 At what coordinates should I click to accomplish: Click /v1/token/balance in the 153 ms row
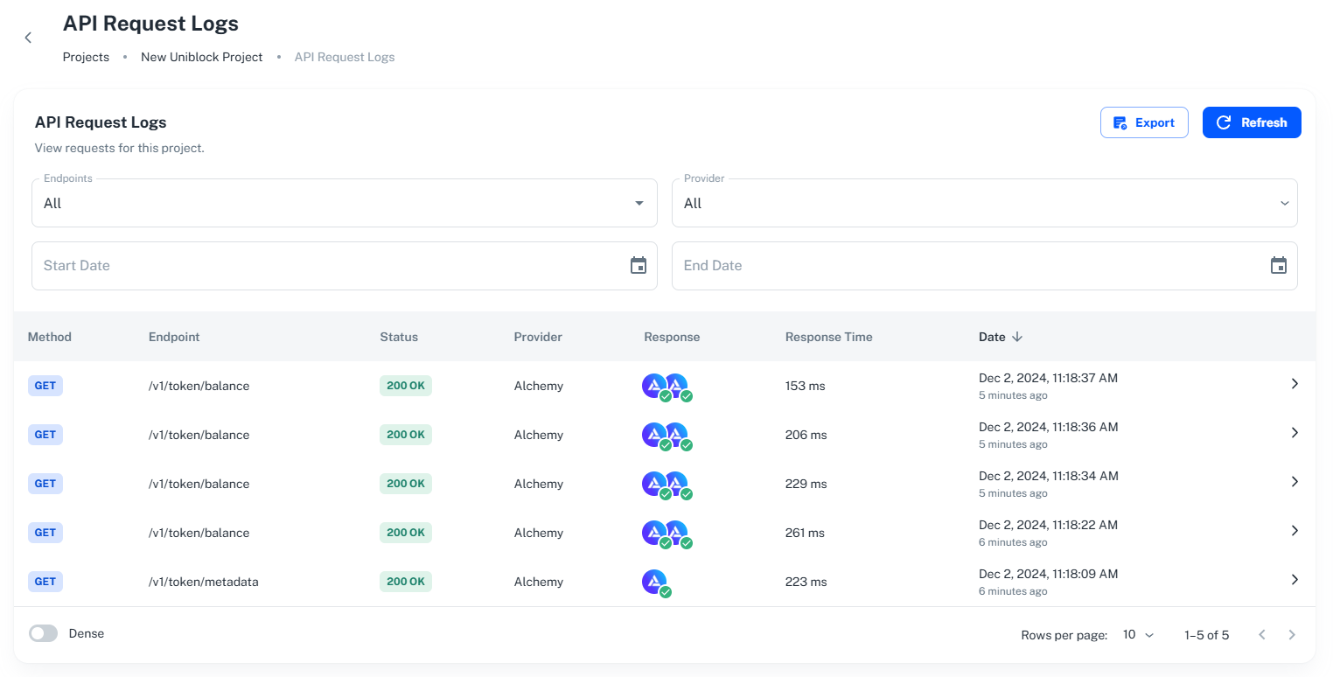point(199,386)
